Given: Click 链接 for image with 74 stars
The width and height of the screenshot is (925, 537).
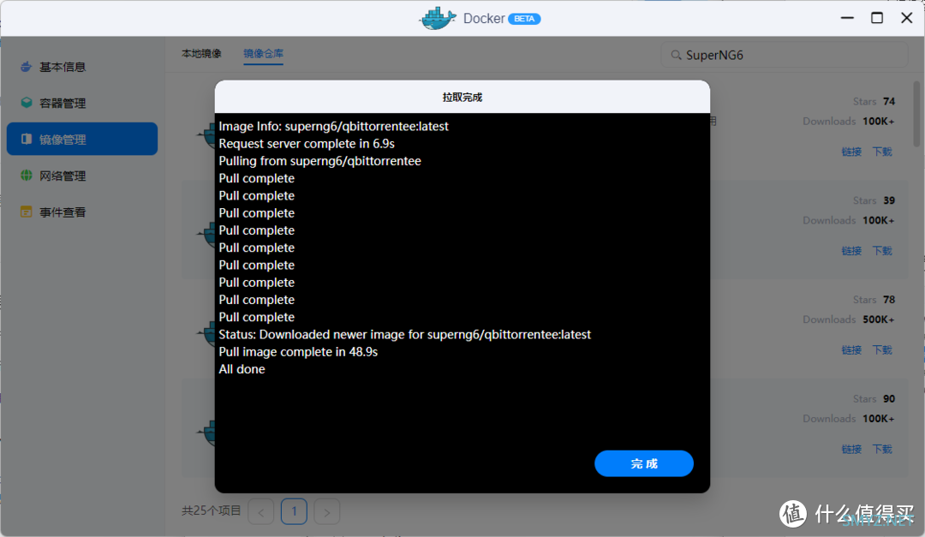Looking at the screenshot, I should (851, 152).
